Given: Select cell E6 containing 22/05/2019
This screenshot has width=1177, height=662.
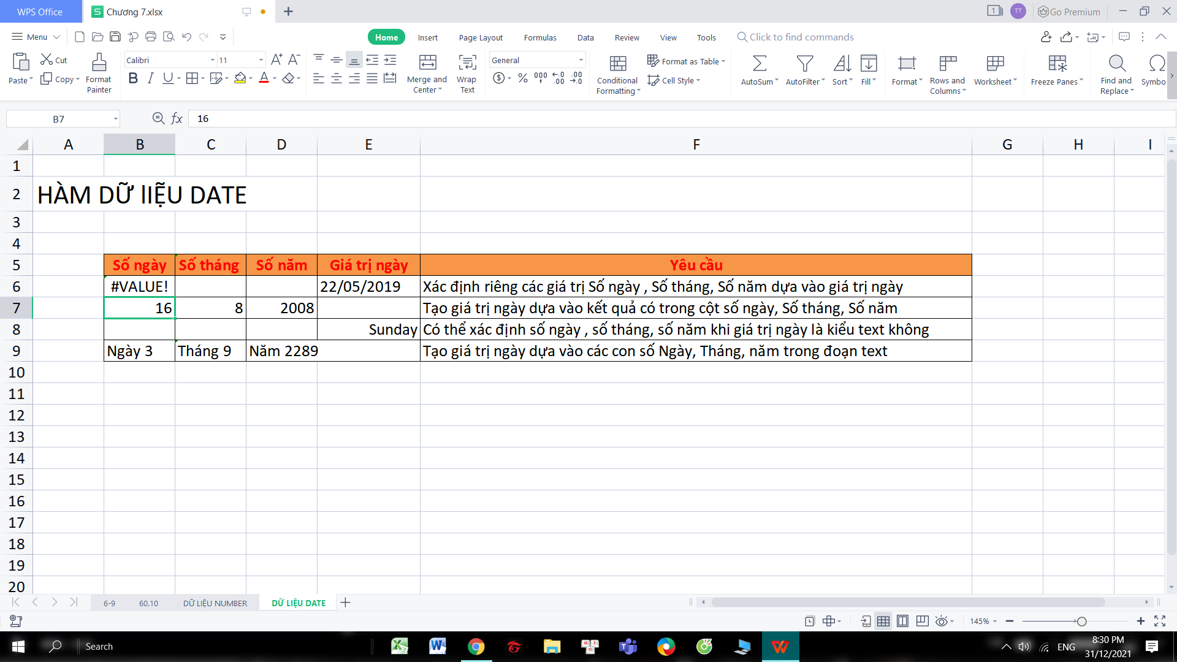Looking at the screenshot, I should tap(368, 287).
